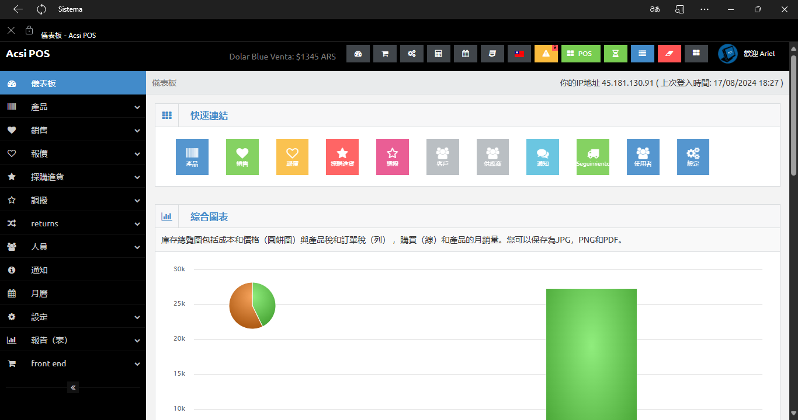
Task: Open the 歡迎 Ariel user menu
Action: pos(748,54)
